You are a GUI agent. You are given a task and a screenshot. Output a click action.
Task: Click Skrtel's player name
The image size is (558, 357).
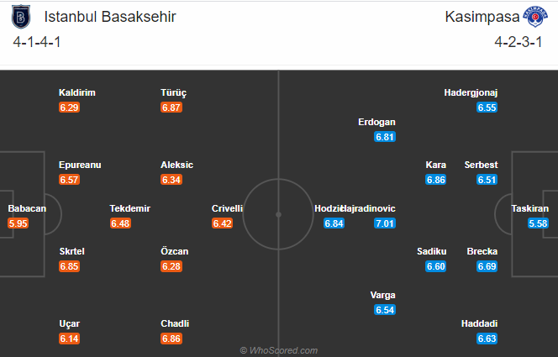click(x=71, y=251)
